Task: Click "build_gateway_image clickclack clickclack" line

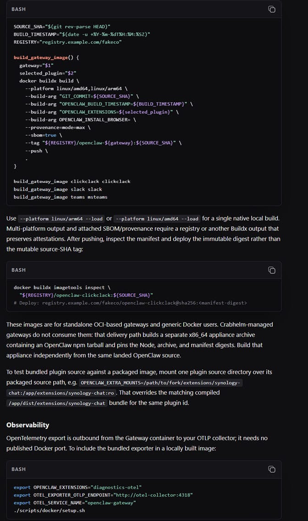Action: point(72,181)
